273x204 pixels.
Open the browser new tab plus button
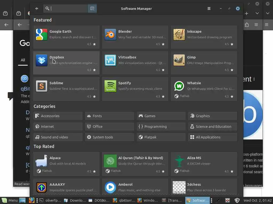click(x=247, y=13)
